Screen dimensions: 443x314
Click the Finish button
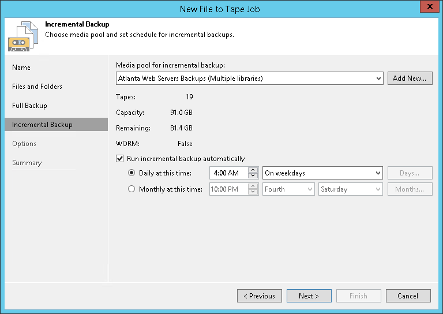pyautogui.click(x=359, y=296)
